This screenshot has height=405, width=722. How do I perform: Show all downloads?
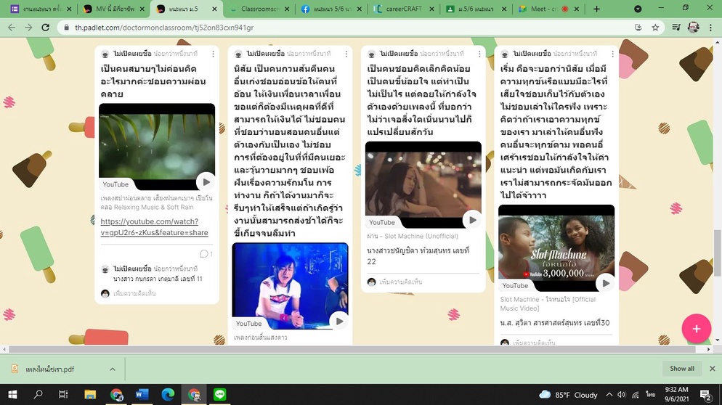point(681,369)
